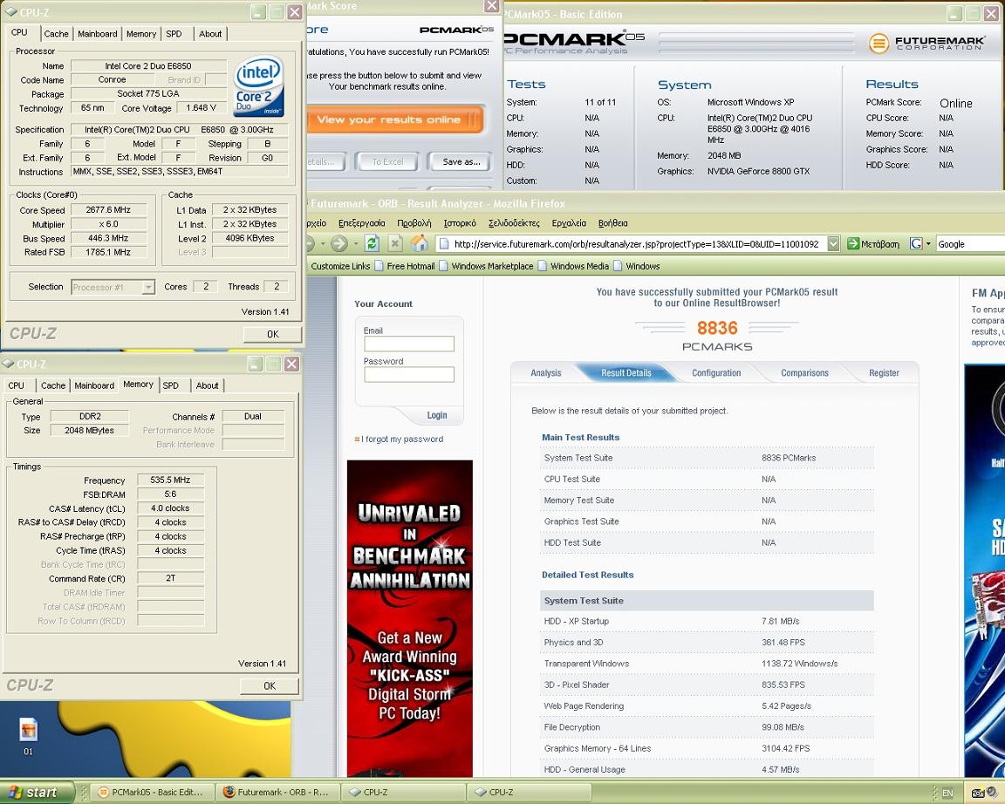This screenshot has width=1005, height=804.
Task: Click the page icon beside the URL
Action: (x=443, y=243)
